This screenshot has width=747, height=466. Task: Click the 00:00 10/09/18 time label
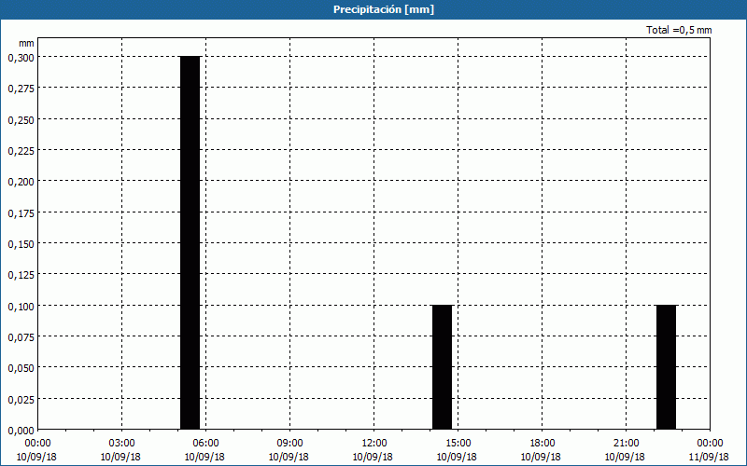[36, 450]
